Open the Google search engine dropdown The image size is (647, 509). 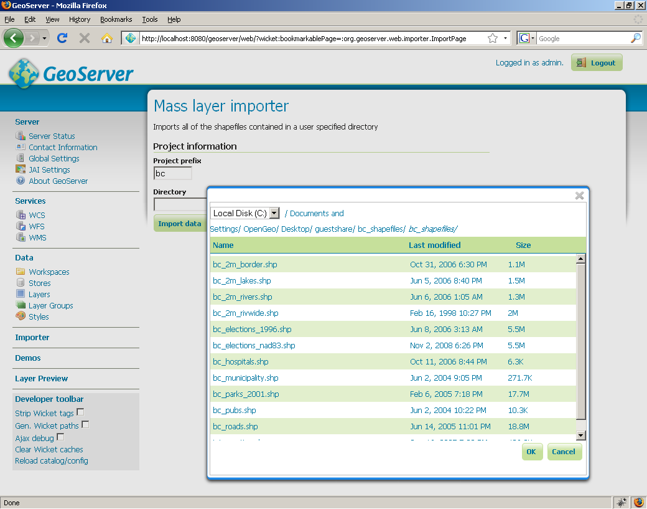tap(526, 38)
